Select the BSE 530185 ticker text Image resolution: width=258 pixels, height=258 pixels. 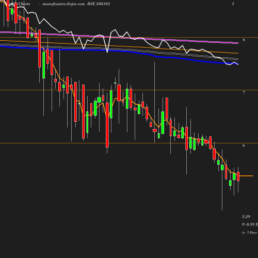tap(99, 4)
